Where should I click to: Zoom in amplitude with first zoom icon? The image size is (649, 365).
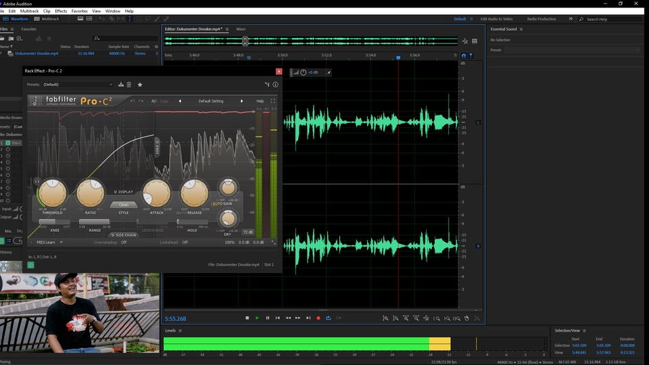coord(385,318)
